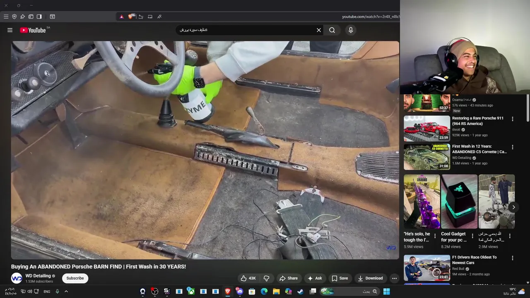The height and width of the screenshot is (298, 530).
Task: Switch the ENG input language indicator
Action: pos(47,291)
